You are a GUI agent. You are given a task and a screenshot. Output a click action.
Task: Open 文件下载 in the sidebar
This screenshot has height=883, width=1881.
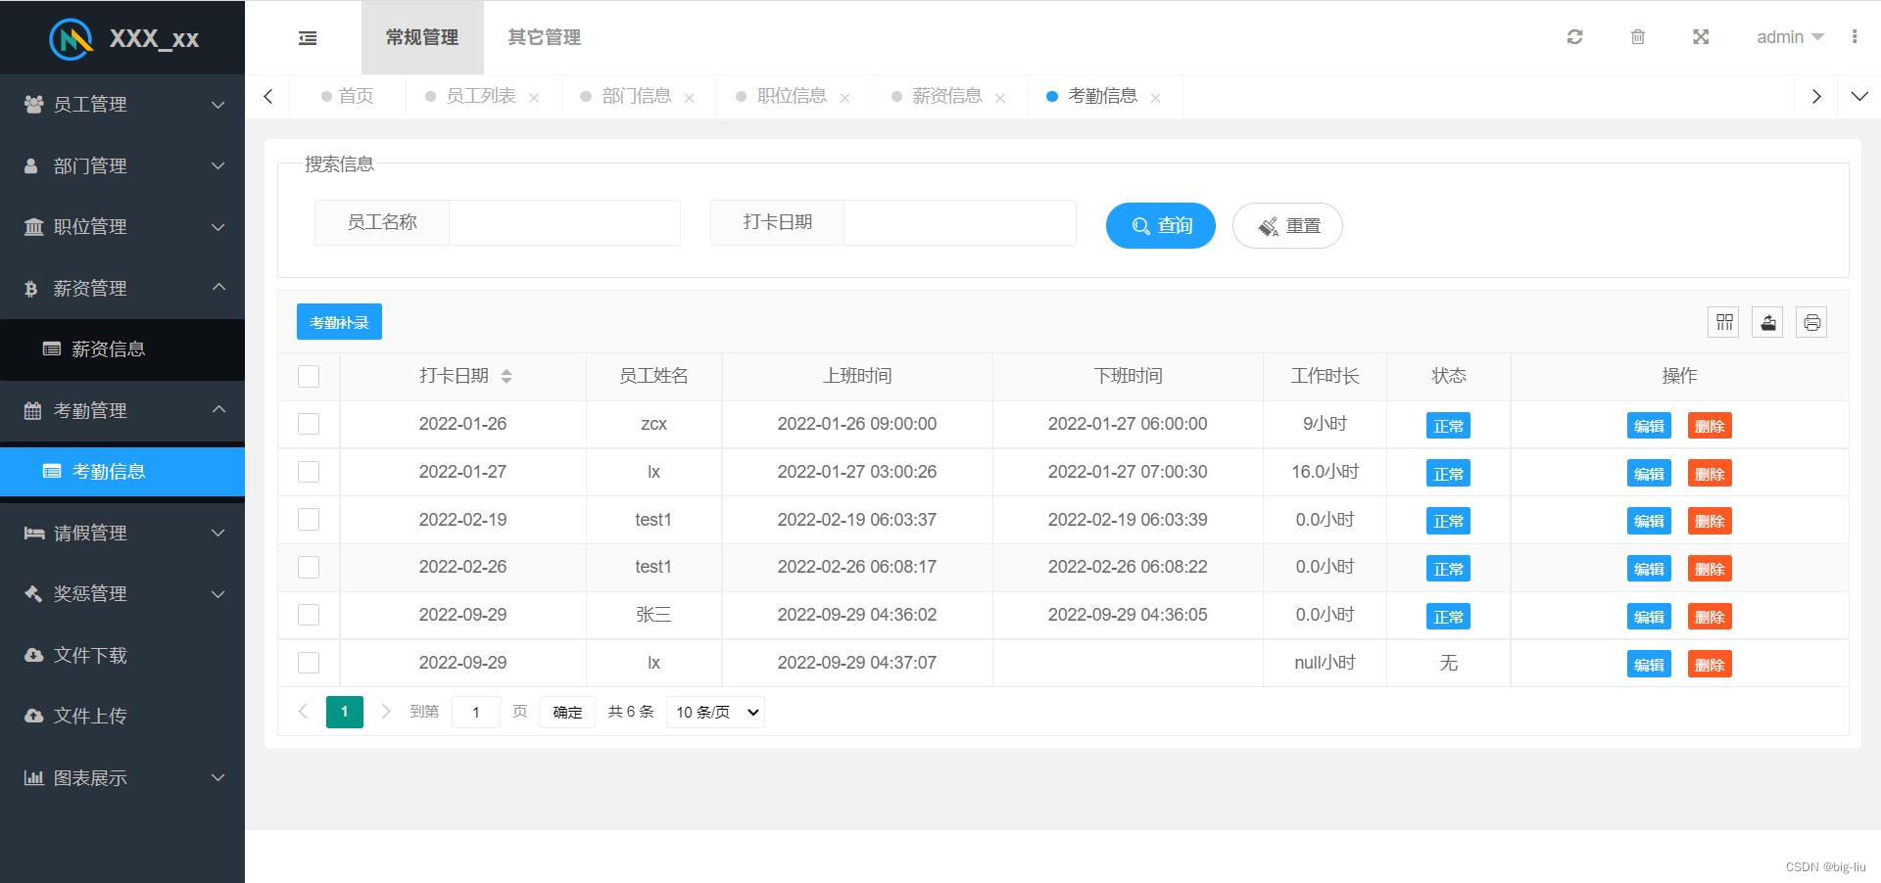[122, 655]
